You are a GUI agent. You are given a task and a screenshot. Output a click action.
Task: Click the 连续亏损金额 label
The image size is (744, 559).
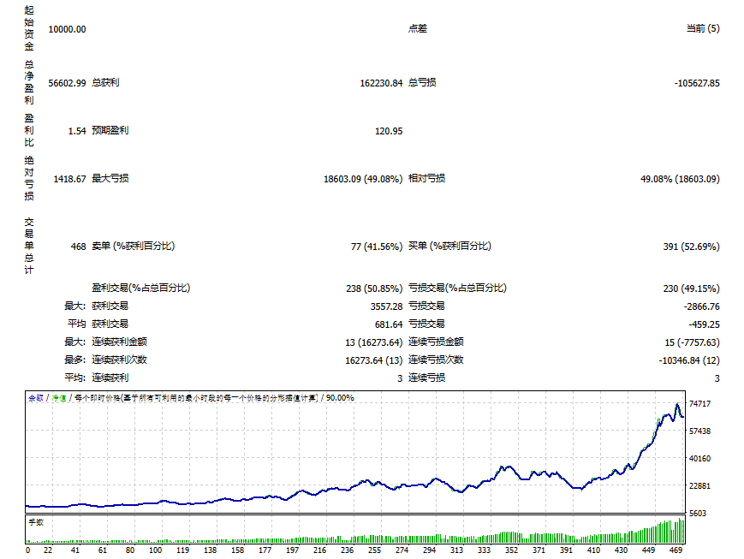[x=436, y=342]
